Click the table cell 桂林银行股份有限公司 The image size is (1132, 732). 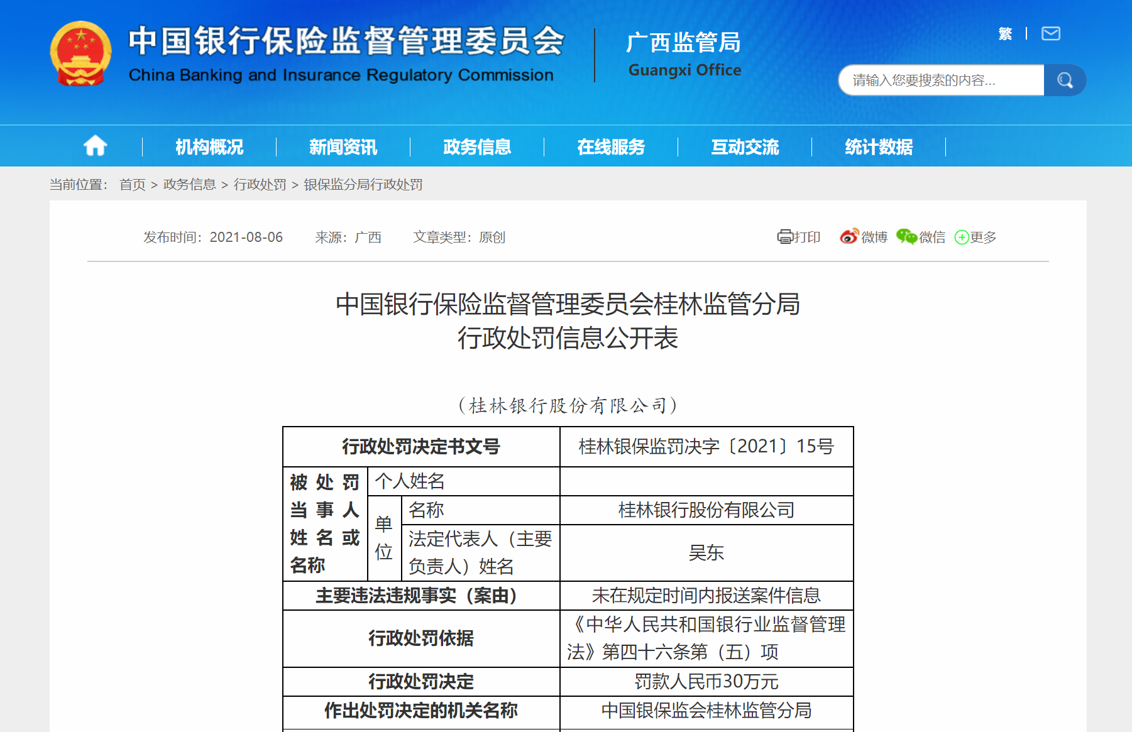click(x=706, y=510)
